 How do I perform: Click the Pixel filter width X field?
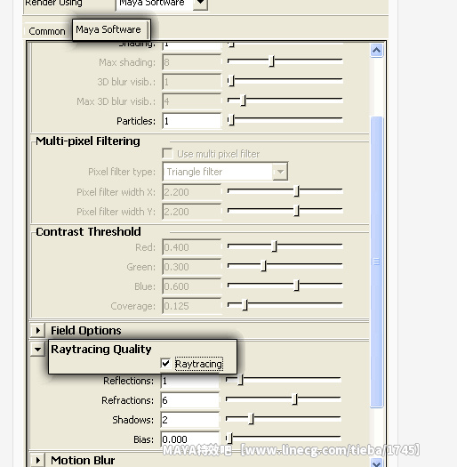(x=192, y=192)
